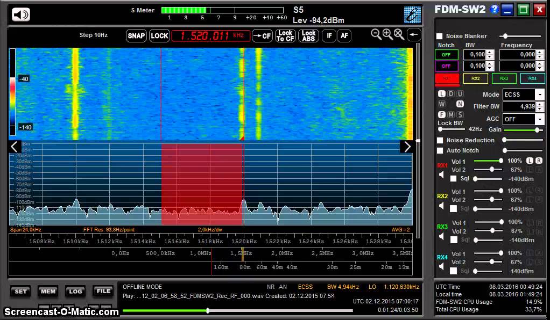This screenshot has height=320, width=550.
Task: Reset zoom with the crossed magnifier icon
Action: pos(399,34)
